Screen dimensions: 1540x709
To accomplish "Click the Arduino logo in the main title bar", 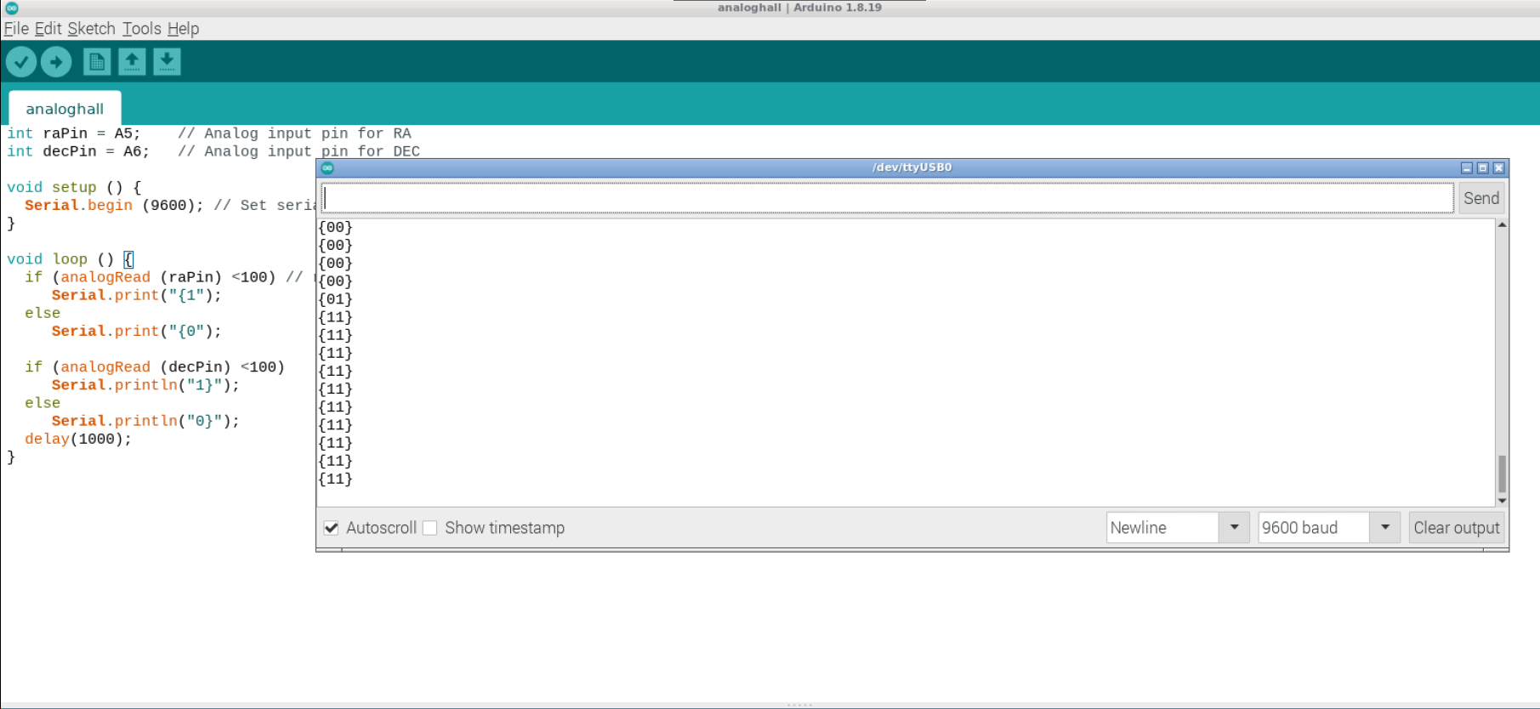I will (x=12, y=8).
